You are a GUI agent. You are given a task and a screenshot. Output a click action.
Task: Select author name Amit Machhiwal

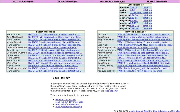coord(15,37)
